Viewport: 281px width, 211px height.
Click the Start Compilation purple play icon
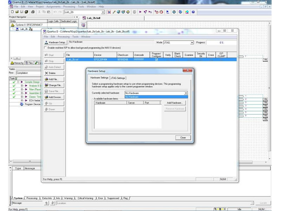(x=140, y=12)
